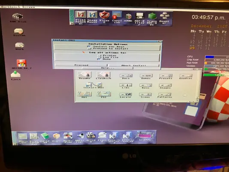The width and height of the screenshot is (229, 172).
Task: Launch ImageMount from the top dock
Action: [x=92, y=17]
